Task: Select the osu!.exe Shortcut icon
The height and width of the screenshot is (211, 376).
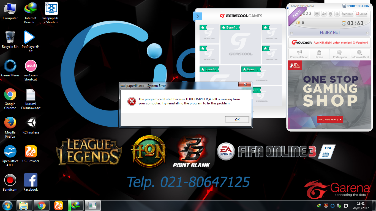Action: pos(31,70)
